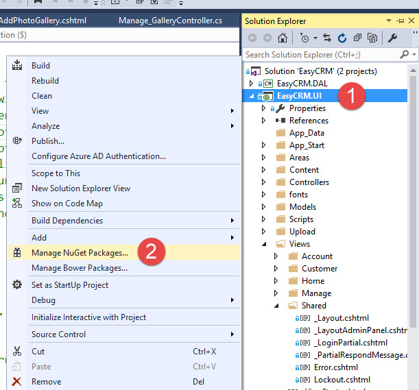Open Solution Explorer window position dropdown
The width and height of the screenshot is (419, 390).
point(389,21)
